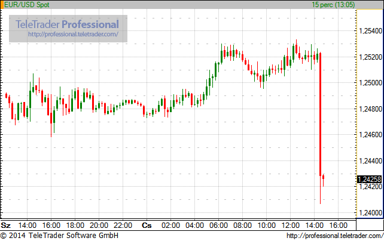Click the 1,24400 price axis label
This screenshot has height=241, width=384.
coord(370,161)
